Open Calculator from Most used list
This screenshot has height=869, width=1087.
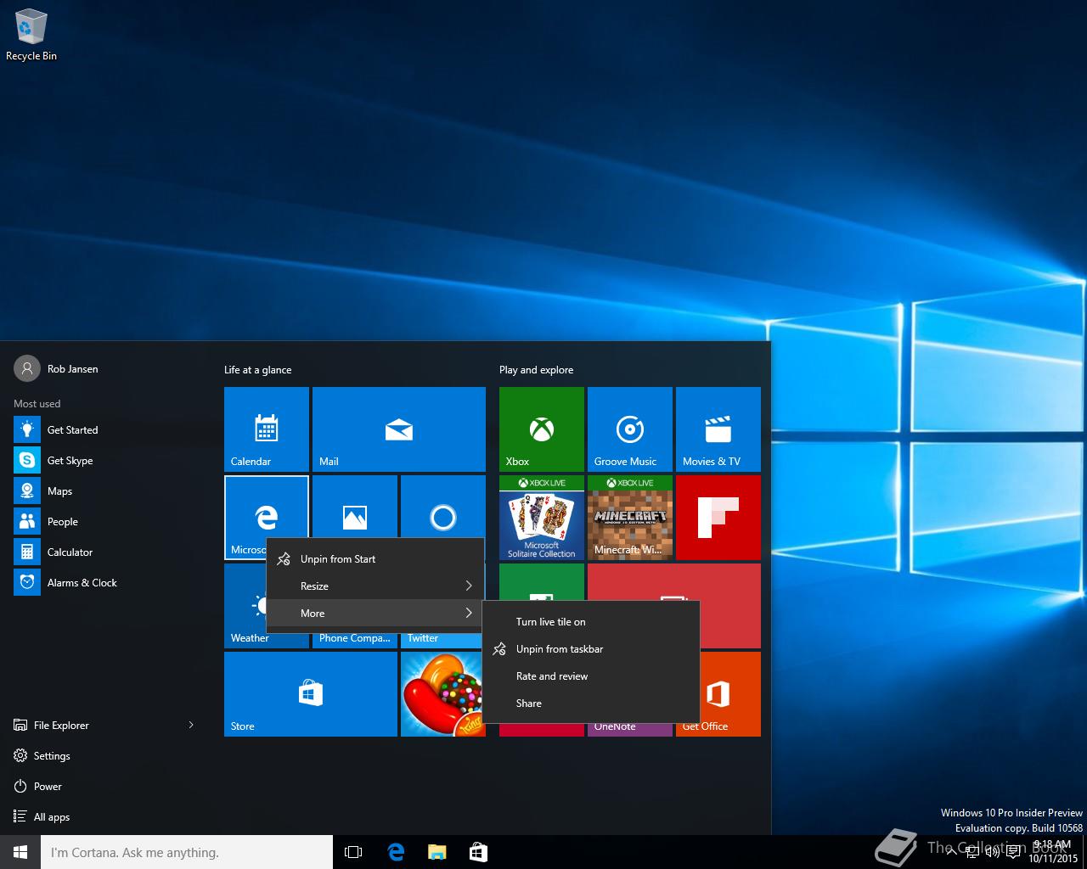click(x=105, y=552)
